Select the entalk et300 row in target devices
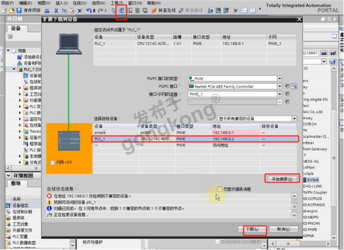 (x=195, y=133)
